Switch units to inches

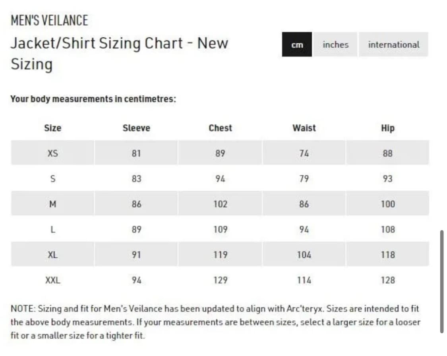tap(335, 44)
